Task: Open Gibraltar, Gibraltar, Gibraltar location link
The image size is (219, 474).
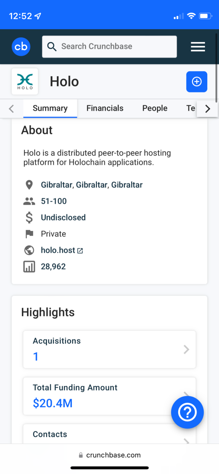Action: [x=92, y=185]
